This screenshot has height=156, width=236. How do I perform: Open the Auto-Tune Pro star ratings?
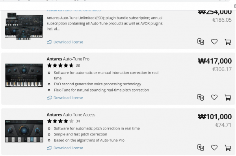[60, 66]
